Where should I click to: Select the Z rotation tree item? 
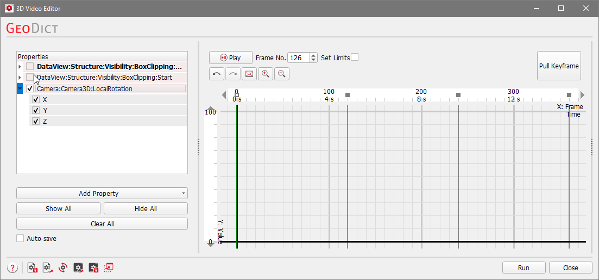(x=45, y=122)
